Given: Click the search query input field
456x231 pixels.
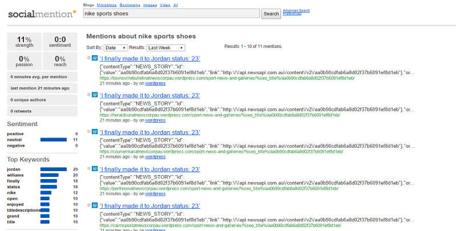Looking at the screenshot, I should (172, 13).
